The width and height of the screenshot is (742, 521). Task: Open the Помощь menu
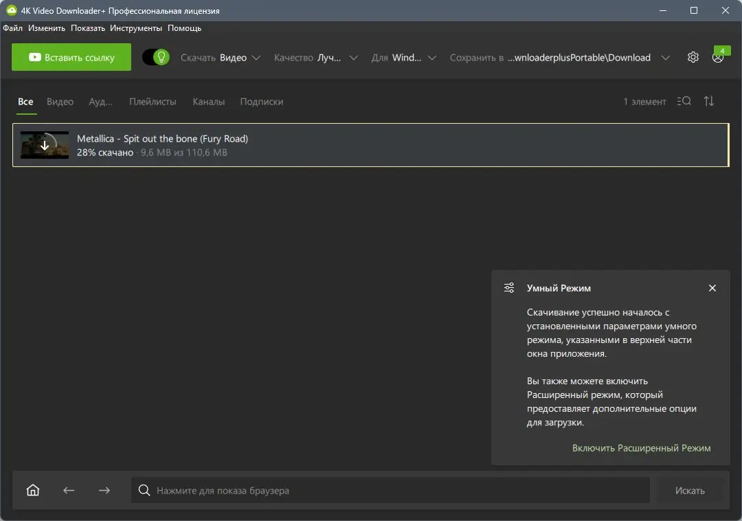185,28
